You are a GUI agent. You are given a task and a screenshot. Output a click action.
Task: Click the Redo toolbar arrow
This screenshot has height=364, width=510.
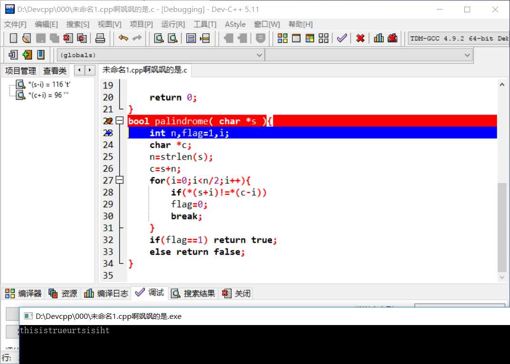(137, 38)
